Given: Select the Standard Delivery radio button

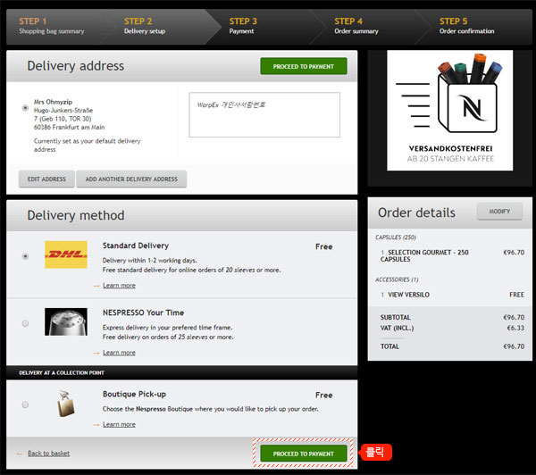Looking at the screenshot, I should [25, 256].
